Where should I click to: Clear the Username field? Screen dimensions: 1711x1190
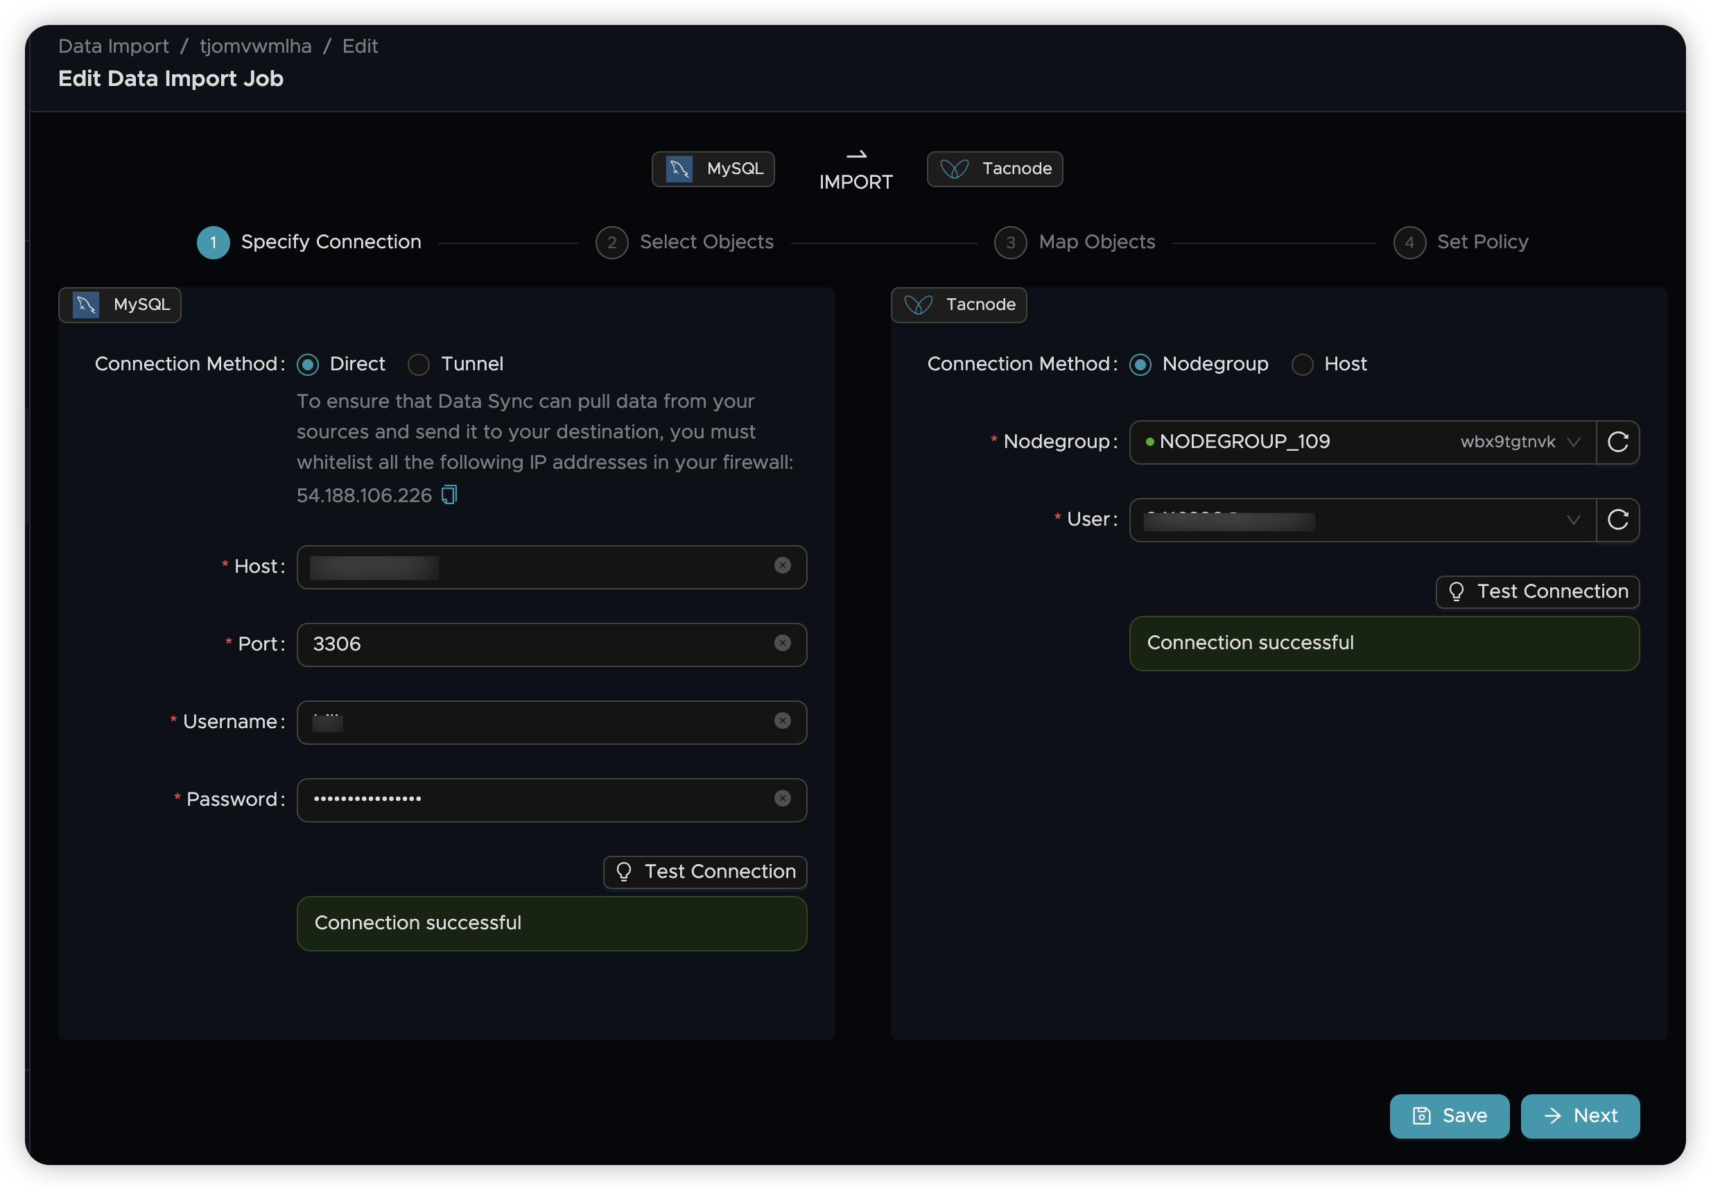[782, 721]
